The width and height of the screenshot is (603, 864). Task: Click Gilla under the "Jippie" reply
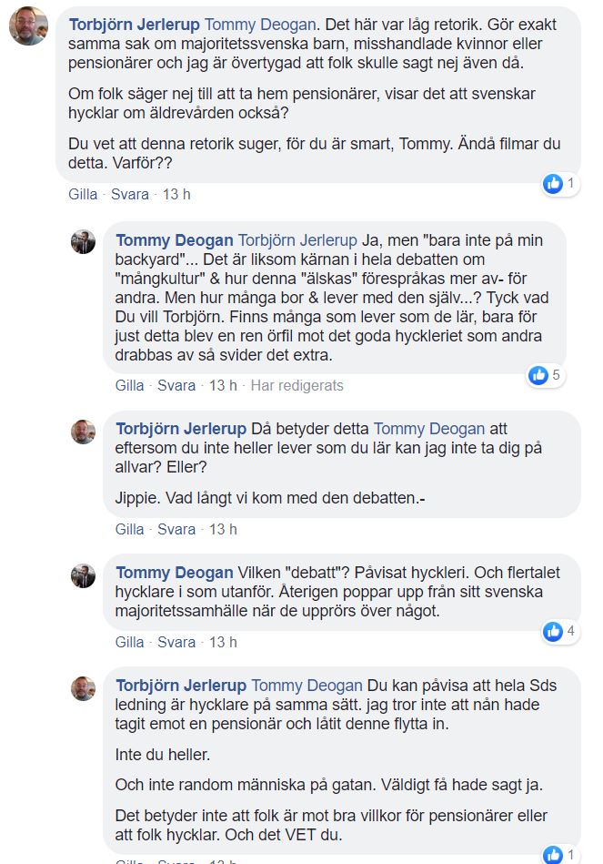point(129,530)
